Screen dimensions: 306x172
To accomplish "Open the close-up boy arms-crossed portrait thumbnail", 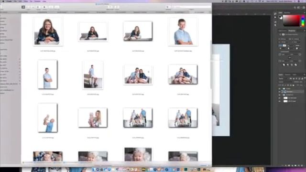I will (183, 32).
